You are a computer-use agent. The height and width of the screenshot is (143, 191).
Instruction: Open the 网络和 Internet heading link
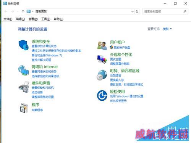(x=45, y=67)
